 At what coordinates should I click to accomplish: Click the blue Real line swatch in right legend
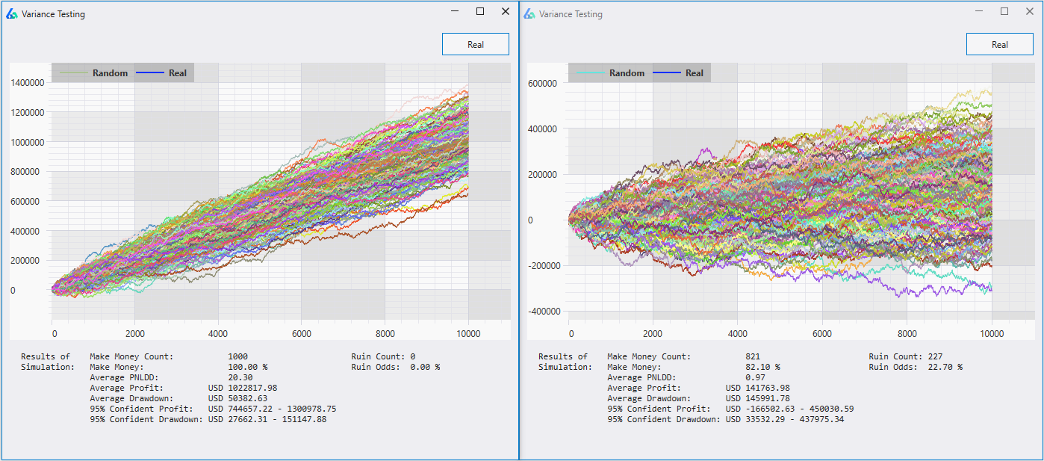pyautogui.click(x=666, y=73)
